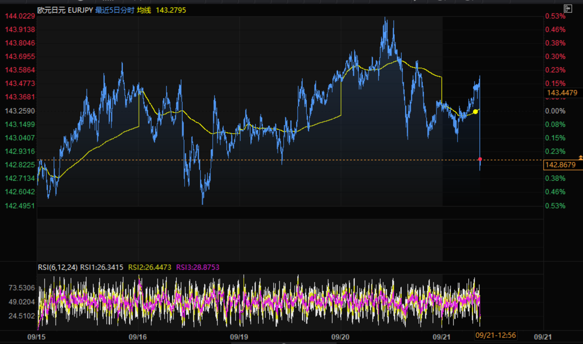The width and height of the screenshot is (583, 344).
Task: Click the 09/16 date on the time axis
Action: 138,337
